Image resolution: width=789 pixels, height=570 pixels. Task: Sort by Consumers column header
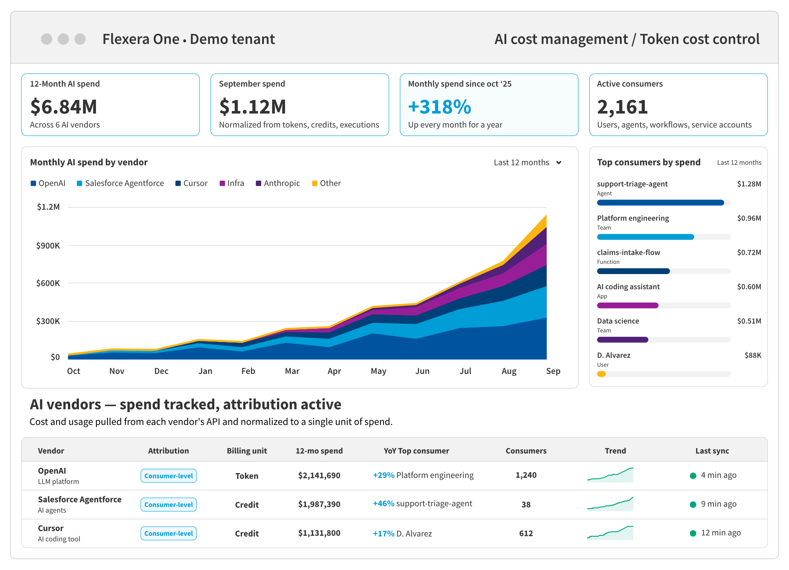(x=526, y=451)
